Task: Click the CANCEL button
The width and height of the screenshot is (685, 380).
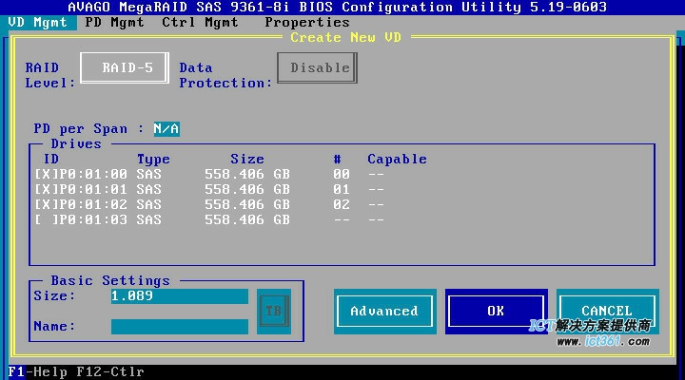Action: pyautogui.click(x=607, y=312)
